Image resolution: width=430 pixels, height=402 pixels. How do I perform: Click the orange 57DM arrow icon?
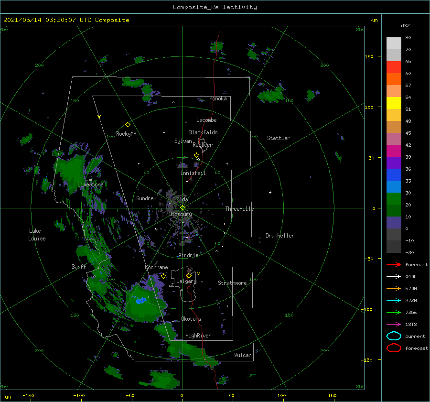(x=394, y=288)
